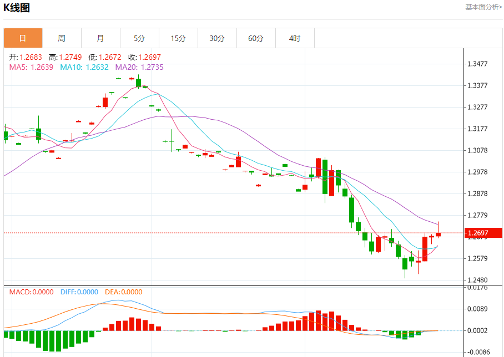Click the red 1.2697 current price tag
This screenshot has width=504, height=357.
(x=483, y=233)
